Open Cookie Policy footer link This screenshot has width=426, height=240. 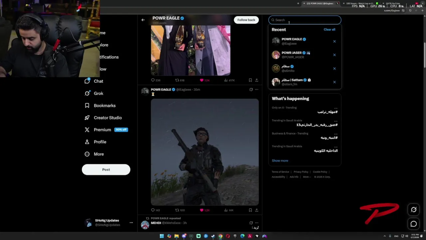tap(320, 172)
